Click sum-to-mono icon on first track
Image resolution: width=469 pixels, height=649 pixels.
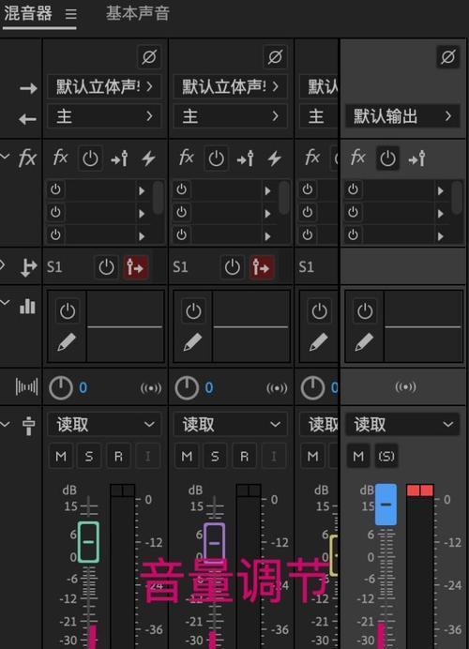click(151, 388)
